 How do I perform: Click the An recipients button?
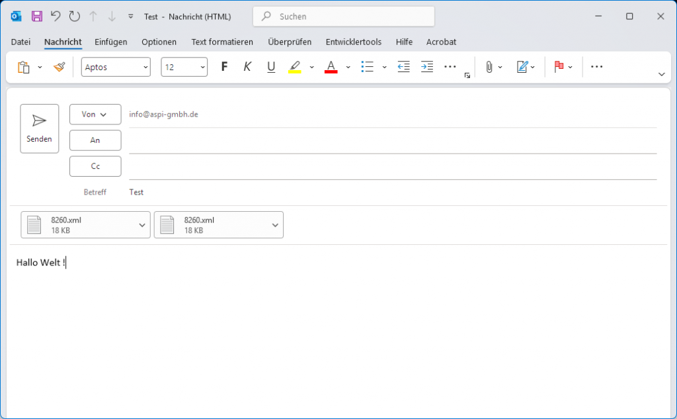[x=95, y=140]
